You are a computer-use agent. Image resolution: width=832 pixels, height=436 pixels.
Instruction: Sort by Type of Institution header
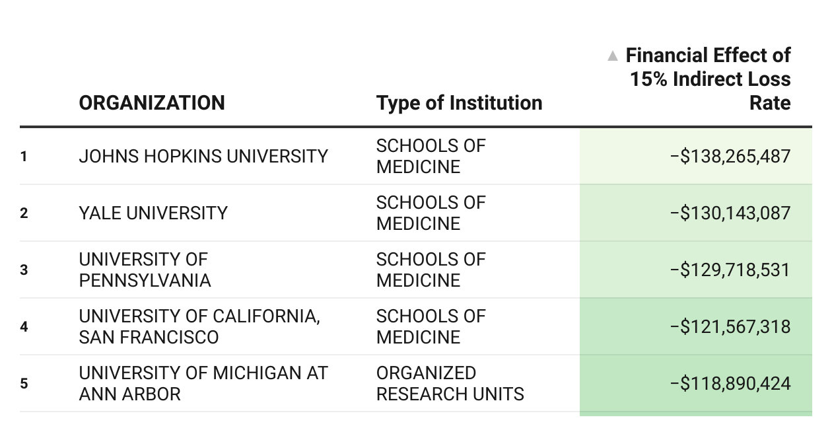tap(459, 103)
